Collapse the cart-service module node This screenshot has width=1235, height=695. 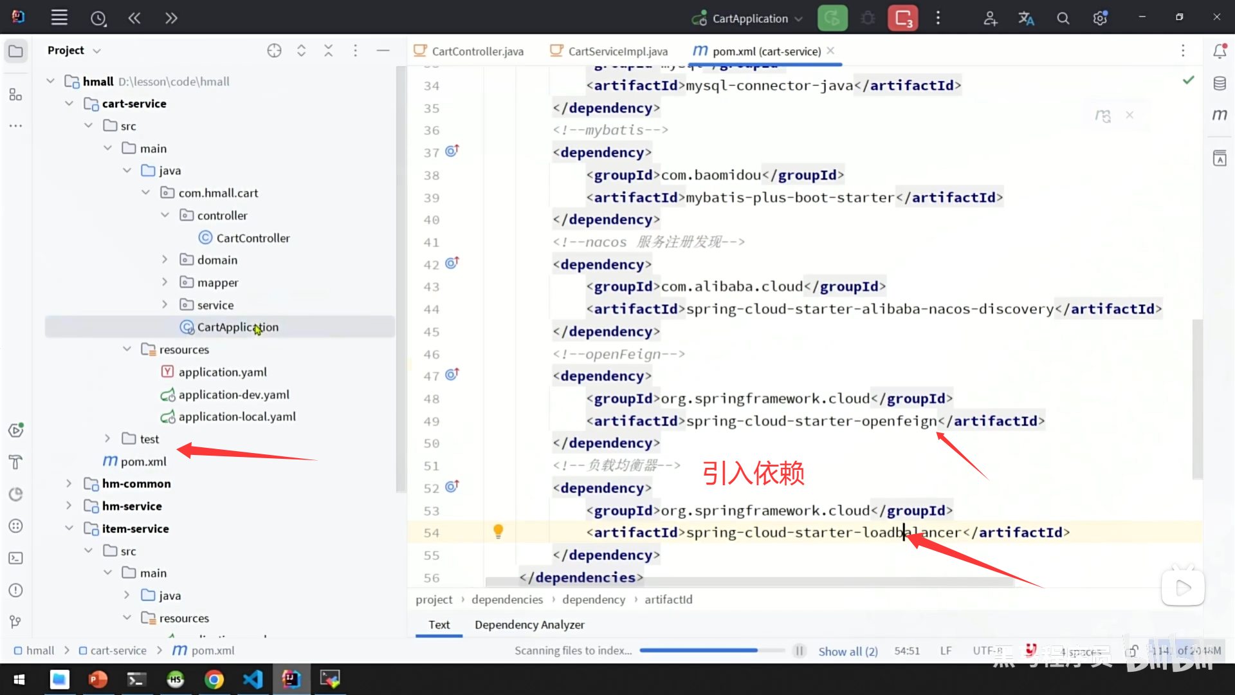pos(69,104)
